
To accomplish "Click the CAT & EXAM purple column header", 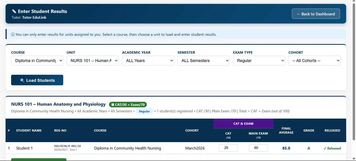I will coord(243,124).
